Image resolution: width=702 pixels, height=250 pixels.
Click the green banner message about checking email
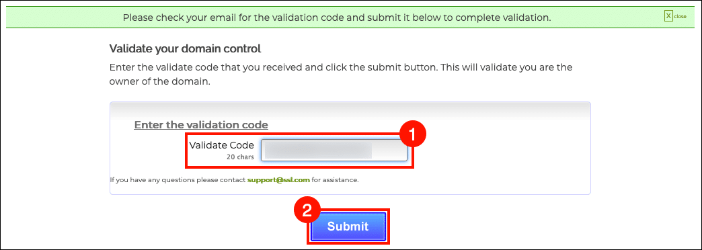(x=337, y=18)
